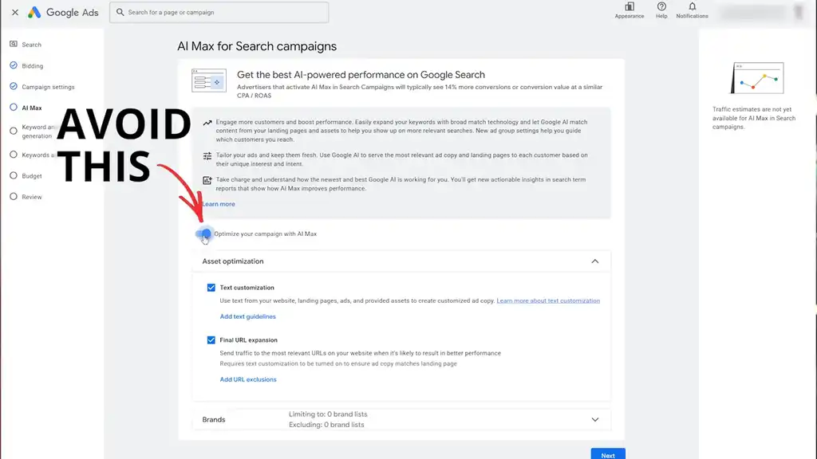This screenshot has width=817, height=459.
Task: Click the 'Get the best AI-powered performance' heading
Action: (361, 75)
